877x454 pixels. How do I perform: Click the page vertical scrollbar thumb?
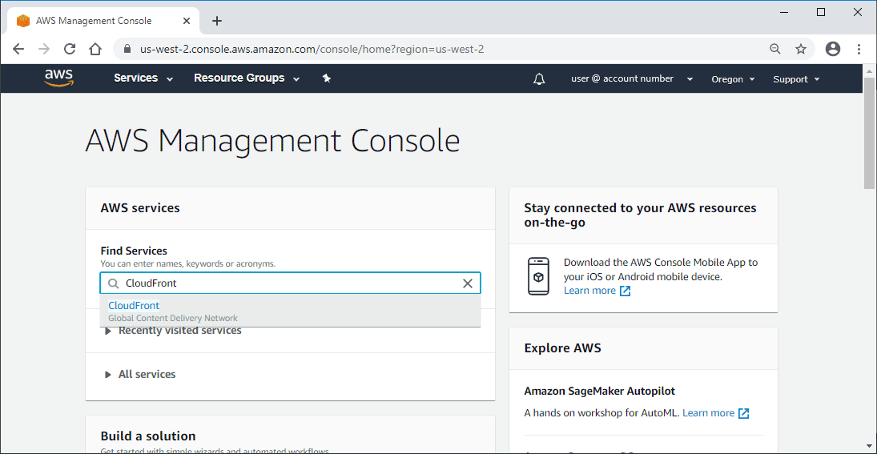[x=870, y=133]
